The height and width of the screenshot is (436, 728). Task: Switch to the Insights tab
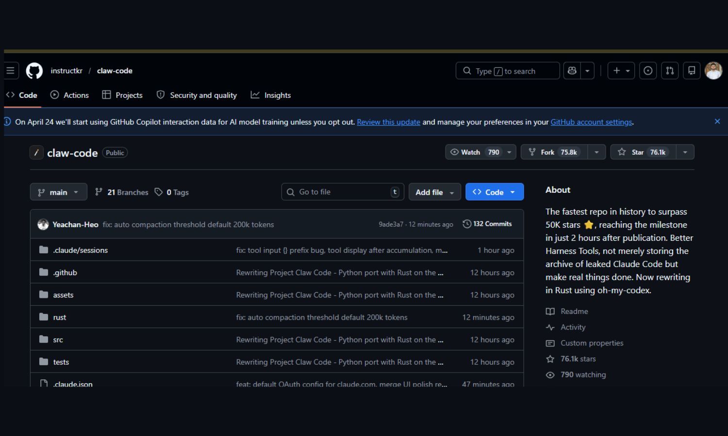[271, 95]
